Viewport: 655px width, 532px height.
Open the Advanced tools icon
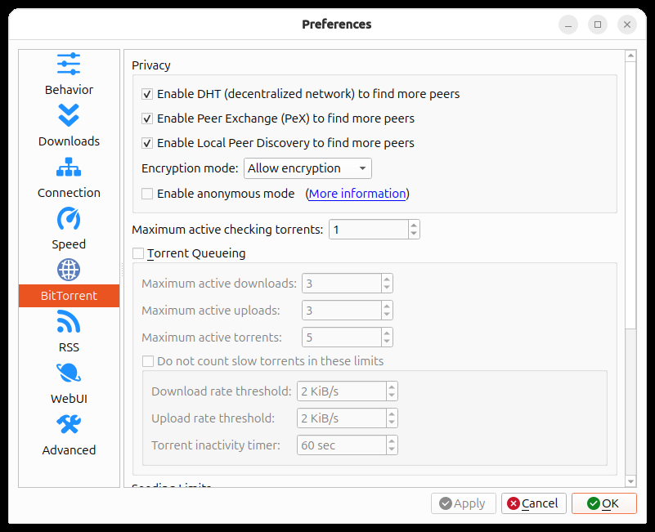point(69,425)
